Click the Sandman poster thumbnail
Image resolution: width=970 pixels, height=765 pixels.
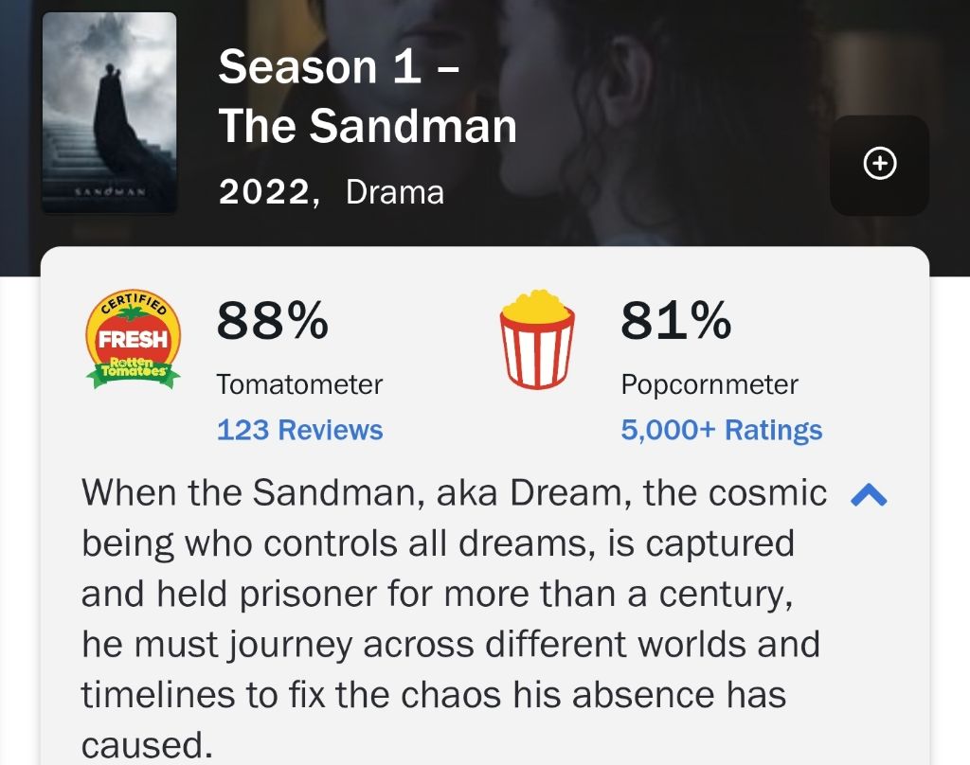tap(110, 112)
